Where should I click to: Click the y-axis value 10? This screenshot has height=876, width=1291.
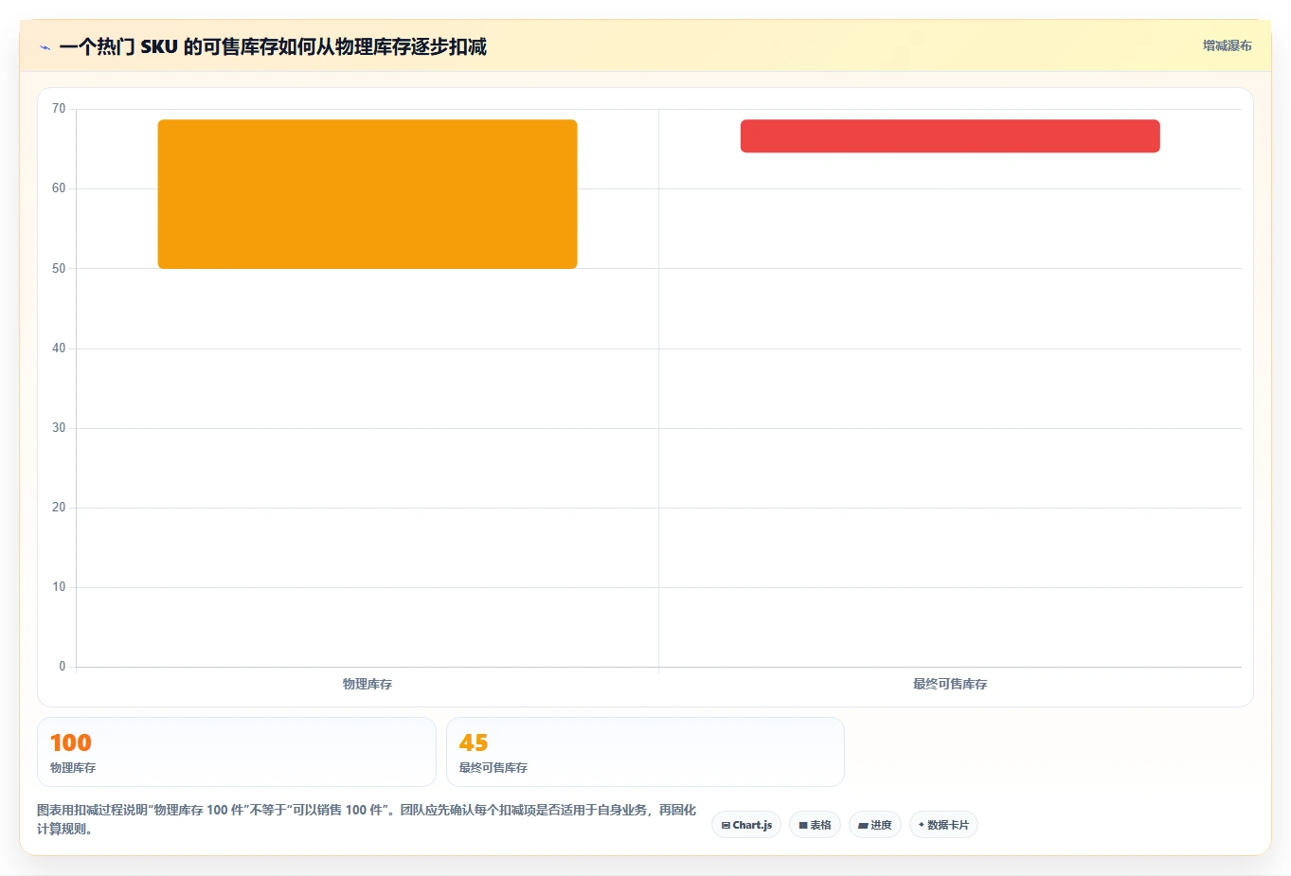[x=59, y=587]
